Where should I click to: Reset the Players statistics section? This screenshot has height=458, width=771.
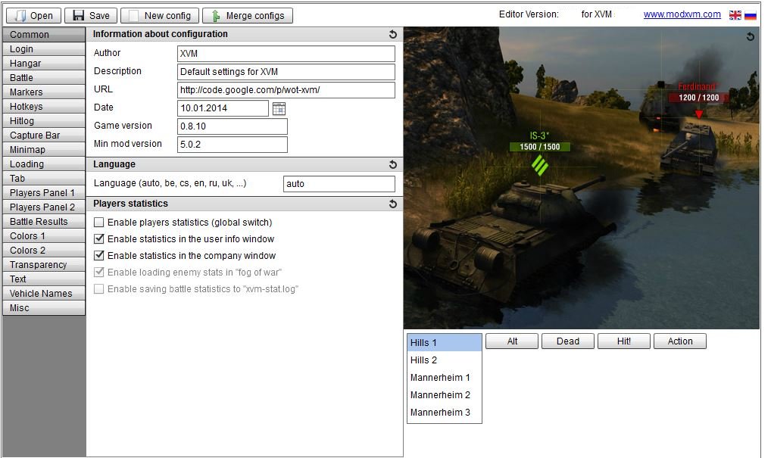point(392,204)
